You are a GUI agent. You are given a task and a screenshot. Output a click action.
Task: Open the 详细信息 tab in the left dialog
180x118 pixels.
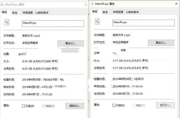[28, 13]
